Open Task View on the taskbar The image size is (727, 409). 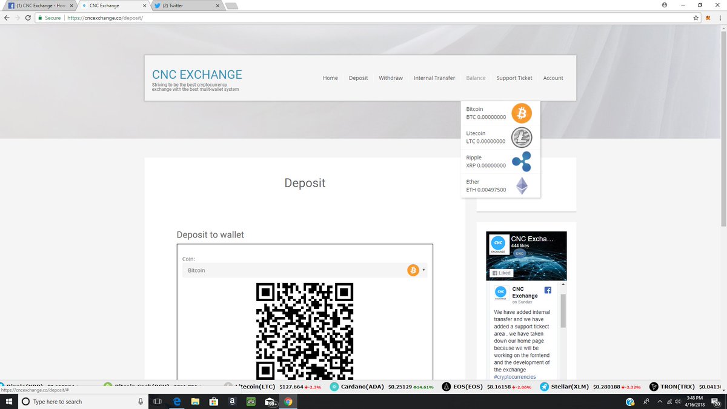click(156, 402)
